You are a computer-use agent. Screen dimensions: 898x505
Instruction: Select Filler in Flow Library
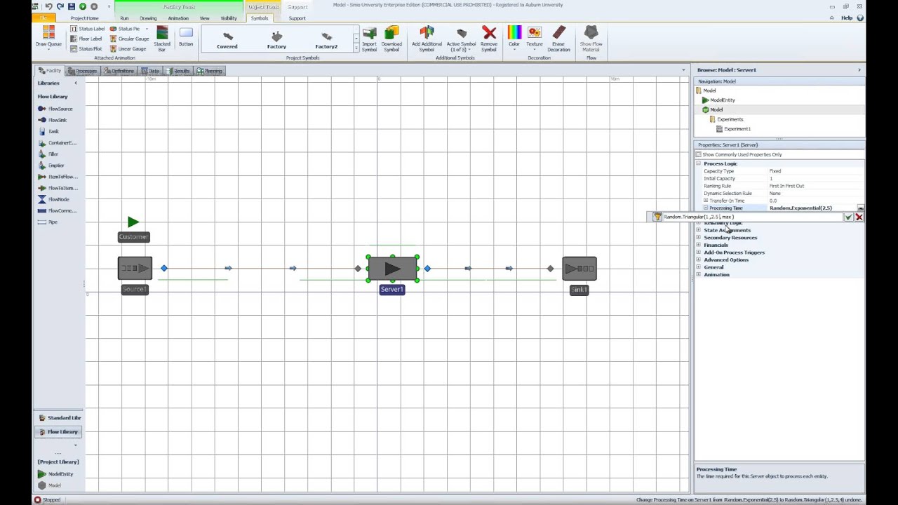(48, 154)
